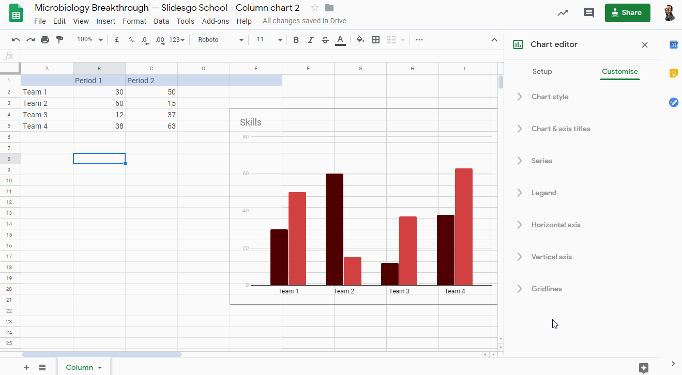Star the document title

pos(315,8)
